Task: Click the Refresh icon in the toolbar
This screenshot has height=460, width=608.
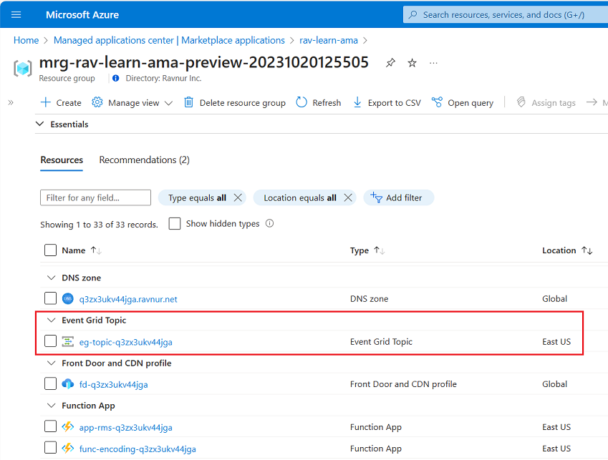Action: (301, 102)
